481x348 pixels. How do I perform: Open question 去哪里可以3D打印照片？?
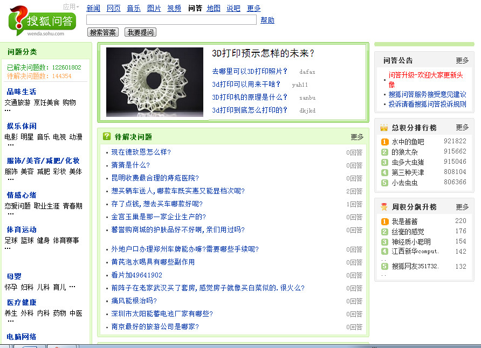249,71
